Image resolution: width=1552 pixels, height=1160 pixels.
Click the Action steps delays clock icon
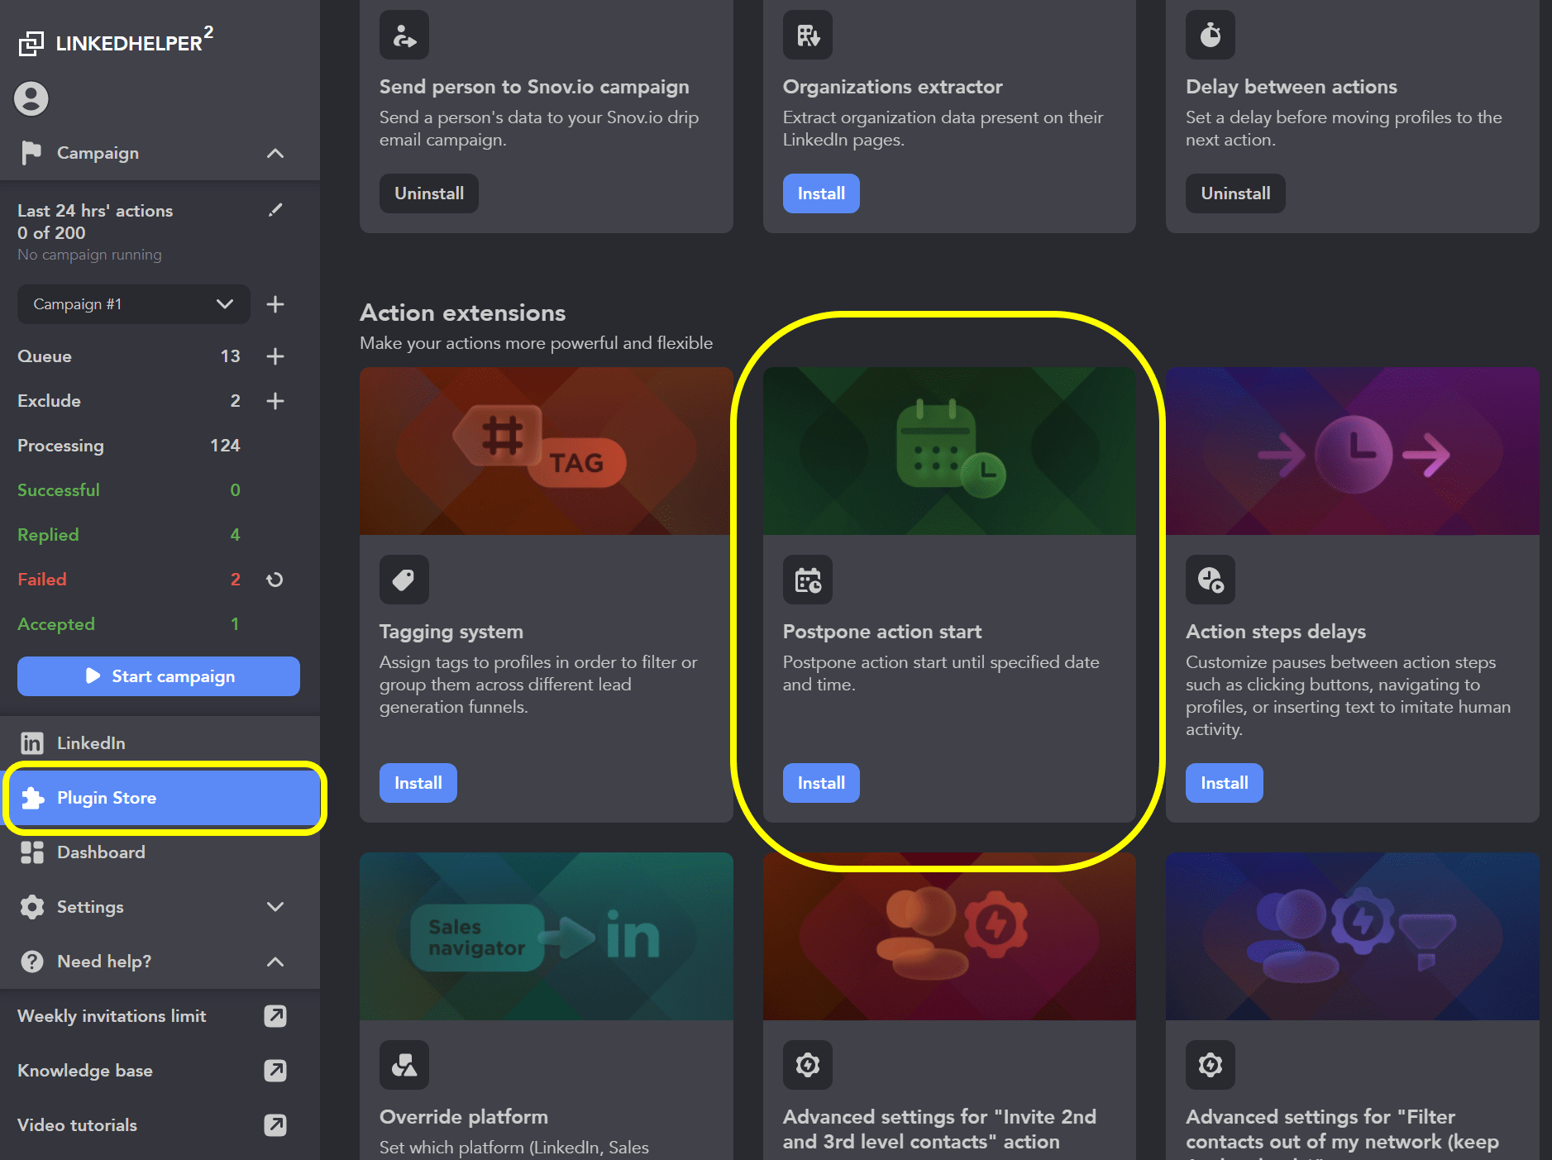[x=1211, y=580]
